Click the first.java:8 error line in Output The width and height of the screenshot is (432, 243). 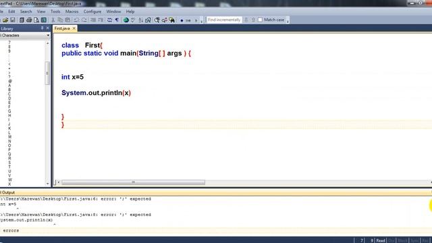point(76,215)
